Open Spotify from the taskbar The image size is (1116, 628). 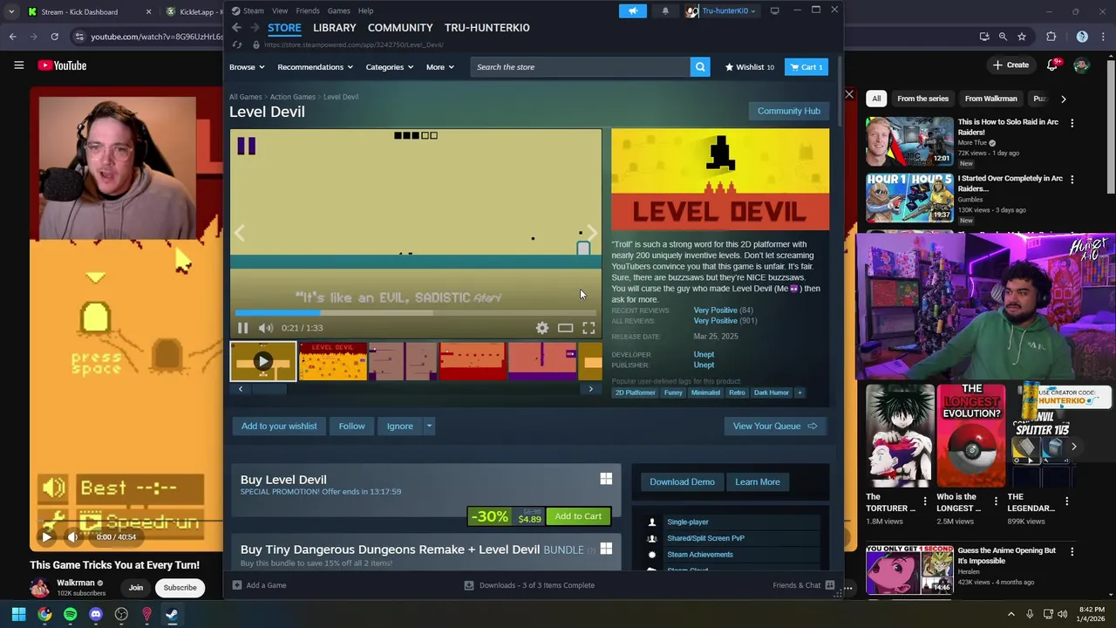pos(71,614)
